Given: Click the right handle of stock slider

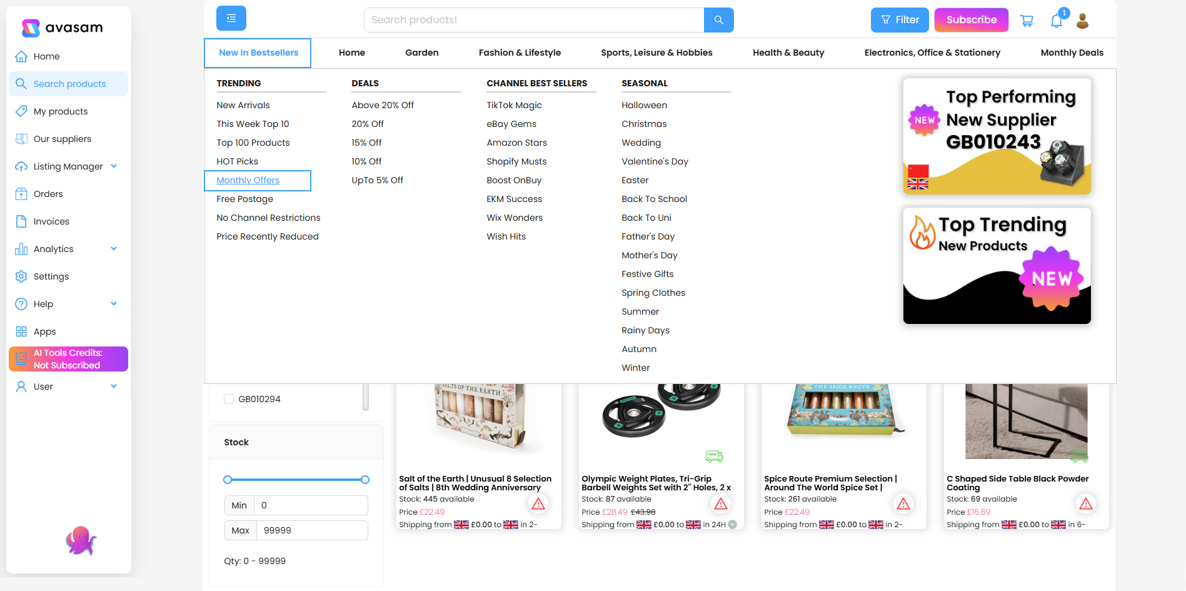Looking at the screenshot, I should coord(365,480).
